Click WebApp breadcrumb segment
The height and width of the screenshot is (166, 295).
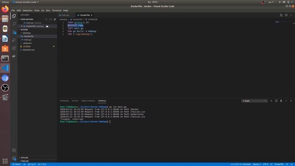[x=63, y=19]
